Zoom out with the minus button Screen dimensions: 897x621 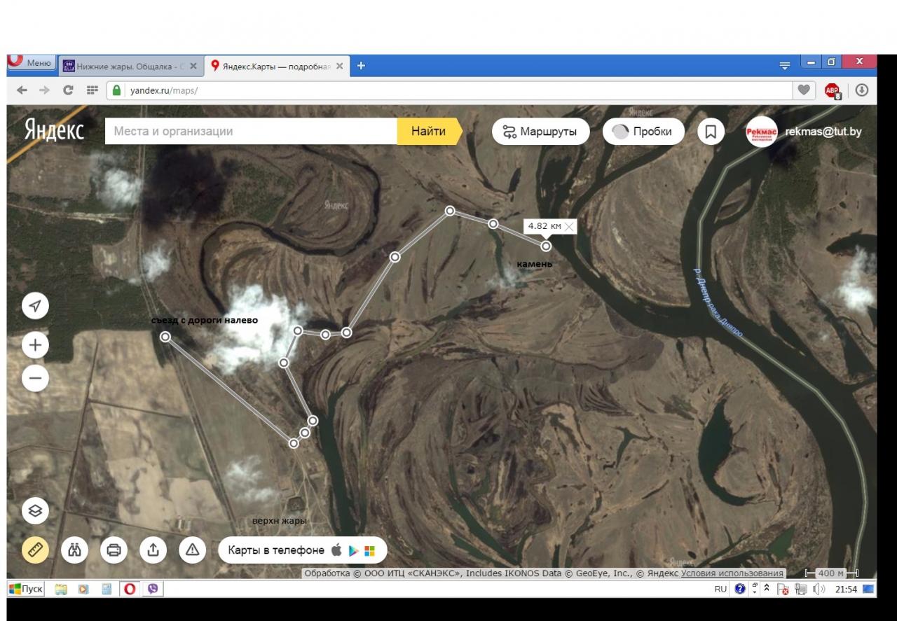35,379
